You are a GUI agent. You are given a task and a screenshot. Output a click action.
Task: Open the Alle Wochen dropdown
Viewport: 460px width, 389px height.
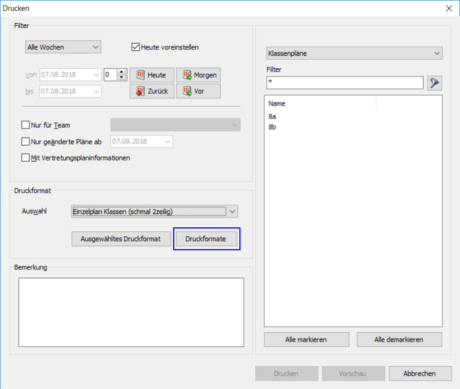point(63,47)
